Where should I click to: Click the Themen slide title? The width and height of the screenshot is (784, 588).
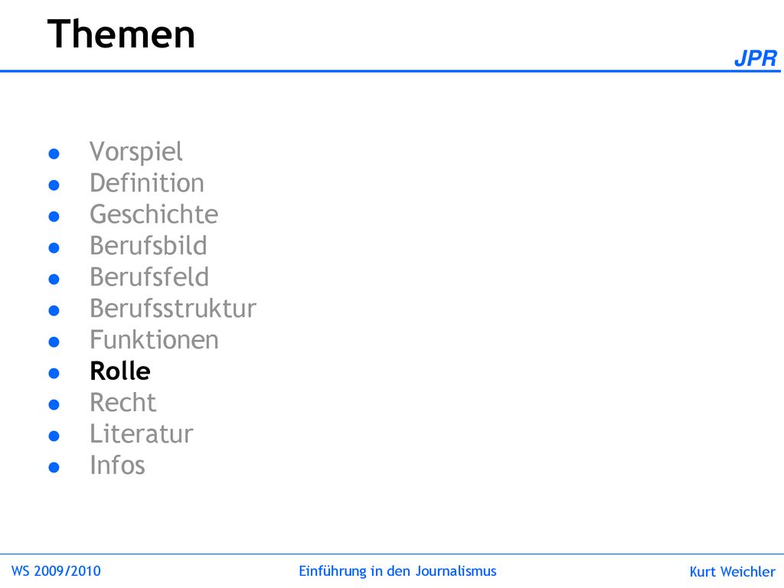coord(121,34)
